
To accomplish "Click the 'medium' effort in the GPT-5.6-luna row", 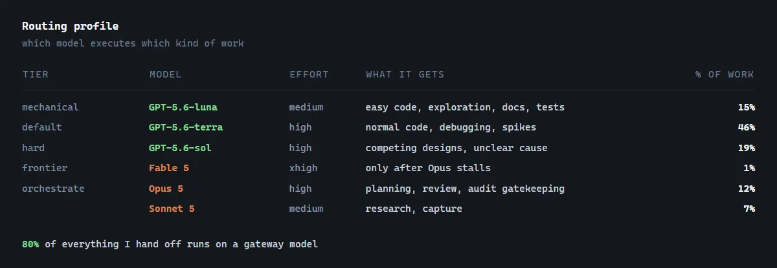I will click(x=306, y=107).
